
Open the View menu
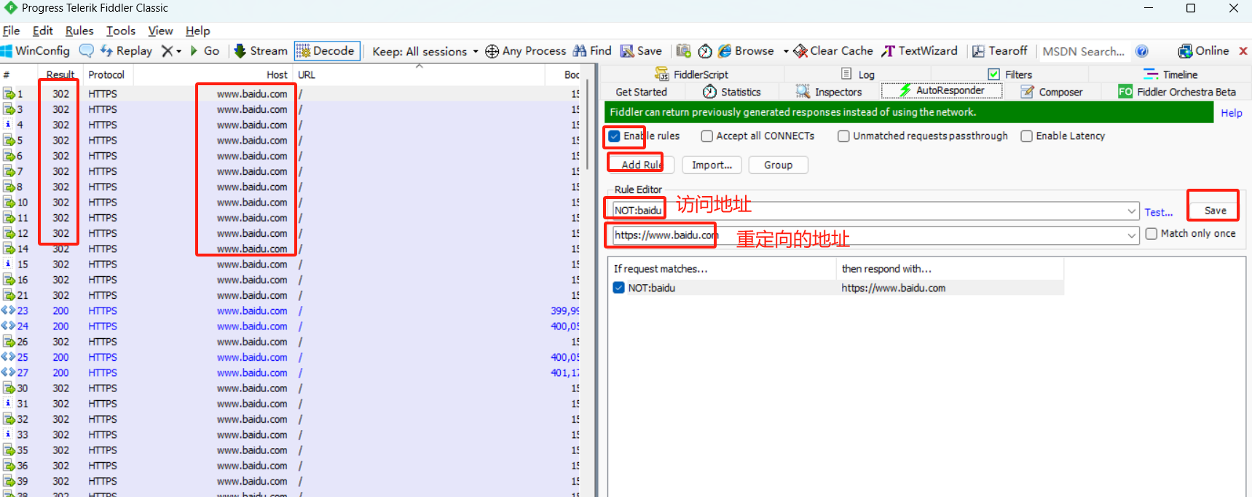[160, 31]
